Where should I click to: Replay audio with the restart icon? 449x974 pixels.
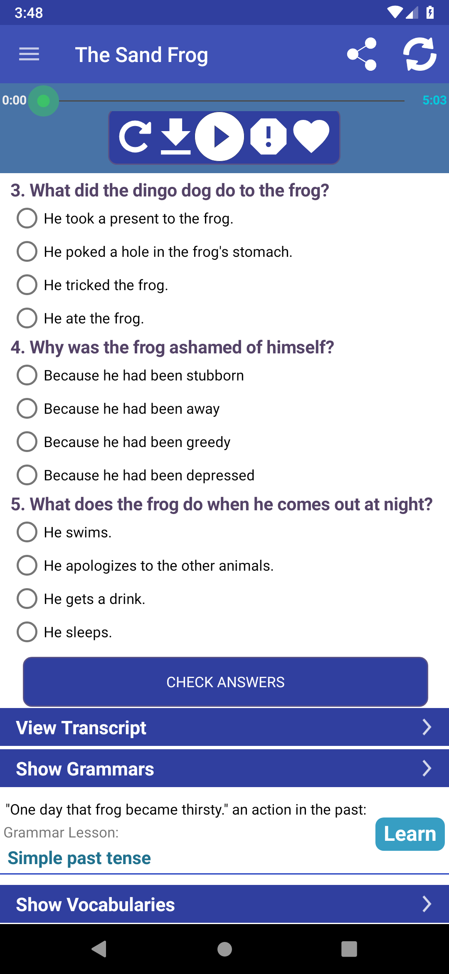pyautogui.click(x=136, y=137)
